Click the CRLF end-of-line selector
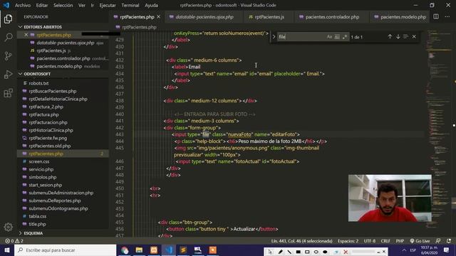The width and height of the screenshot is (456, 256). 385,241
